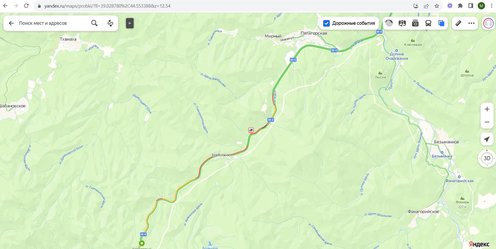Uncheck the Дорожные события checkbox
This screenshot has width=496, height=249.
(x=326, y=23)
